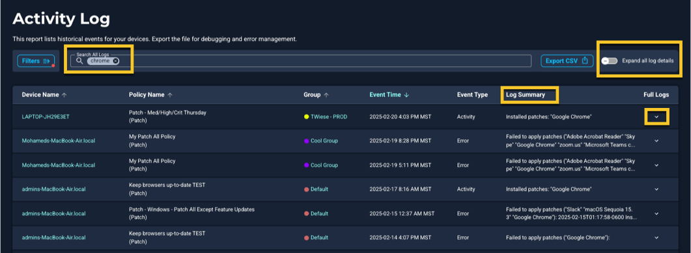Select Patch - Windows - Patch All Except Feature Updates
The height and width of the screenshot is (253, 691).
191,209
